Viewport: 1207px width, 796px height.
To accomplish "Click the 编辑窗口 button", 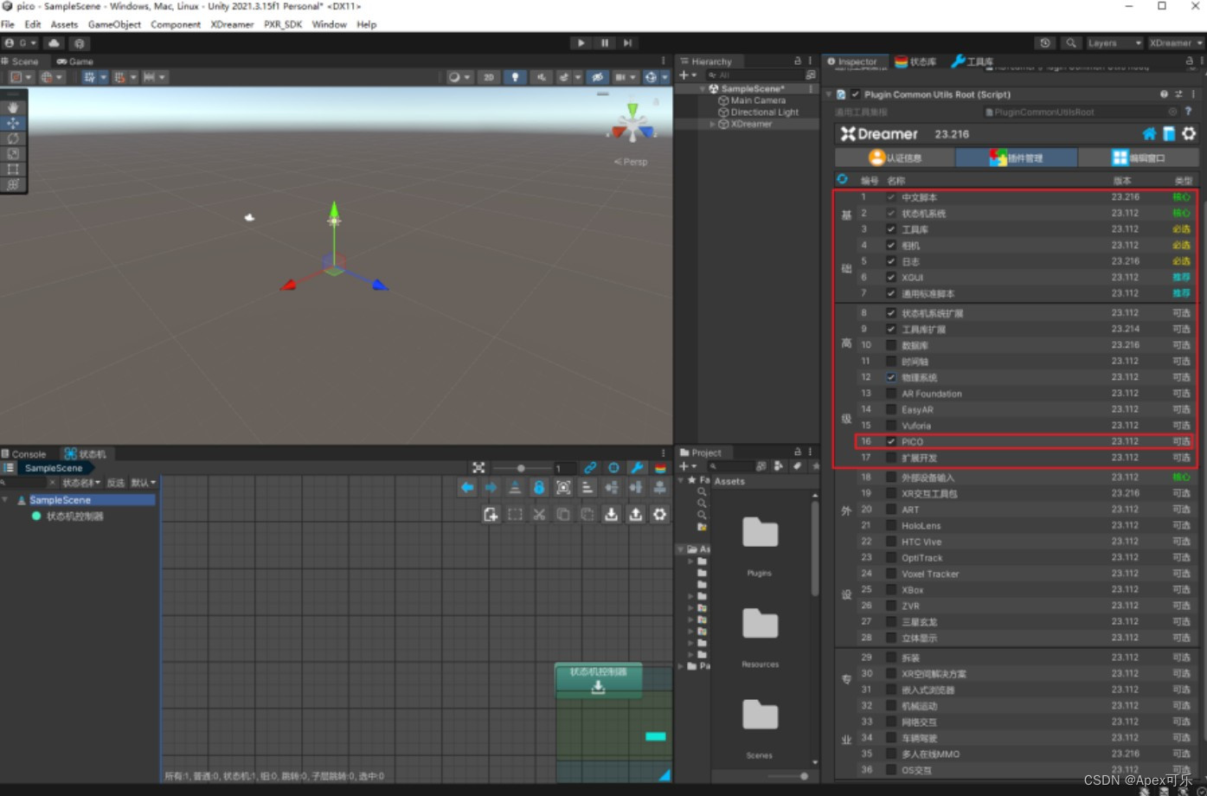I will coord(1139,157).
